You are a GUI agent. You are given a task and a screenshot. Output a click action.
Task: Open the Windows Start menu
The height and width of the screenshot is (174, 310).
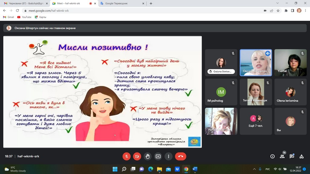click(115, 169)
